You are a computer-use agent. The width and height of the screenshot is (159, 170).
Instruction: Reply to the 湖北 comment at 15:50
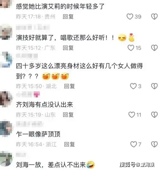click(69, 86)
